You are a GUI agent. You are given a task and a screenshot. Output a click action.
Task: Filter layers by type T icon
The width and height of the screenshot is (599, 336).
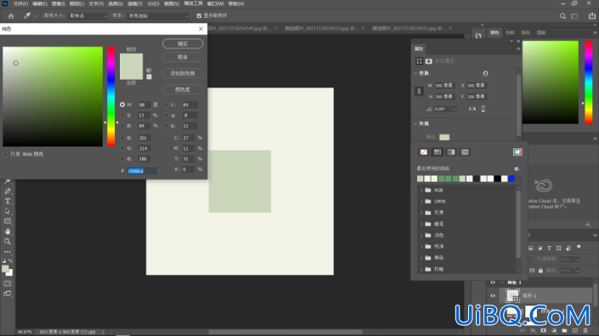[550, 249]
